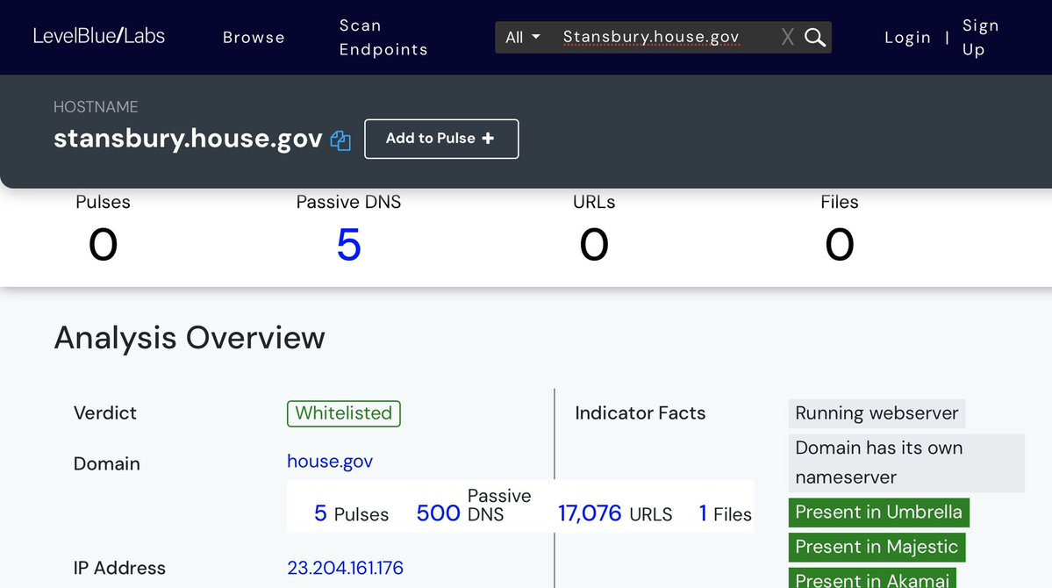Open the house.gov domain link

pyautogui.click(x=330, y=461)
